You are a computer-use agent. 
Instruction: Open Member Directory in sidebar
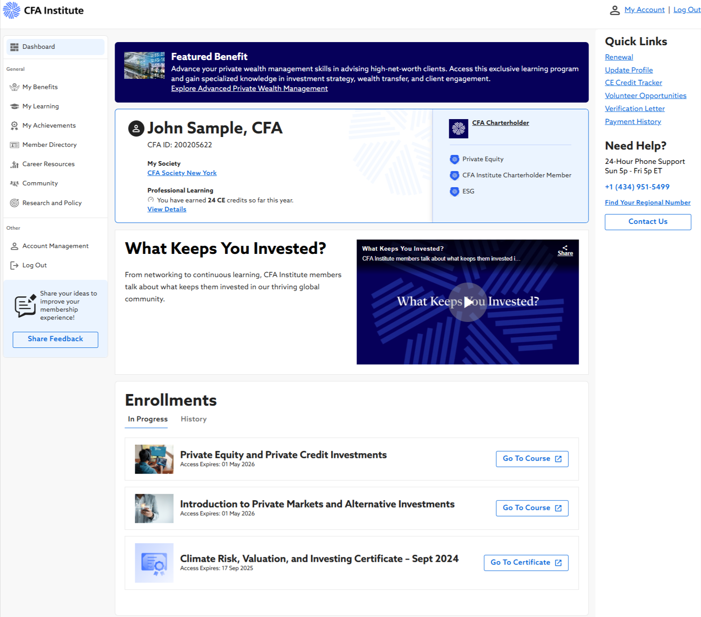pos(49,145)
